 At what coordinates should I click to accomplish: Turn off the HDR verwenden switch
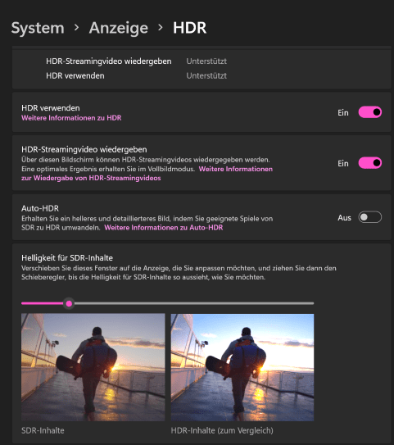click(370, 112)
